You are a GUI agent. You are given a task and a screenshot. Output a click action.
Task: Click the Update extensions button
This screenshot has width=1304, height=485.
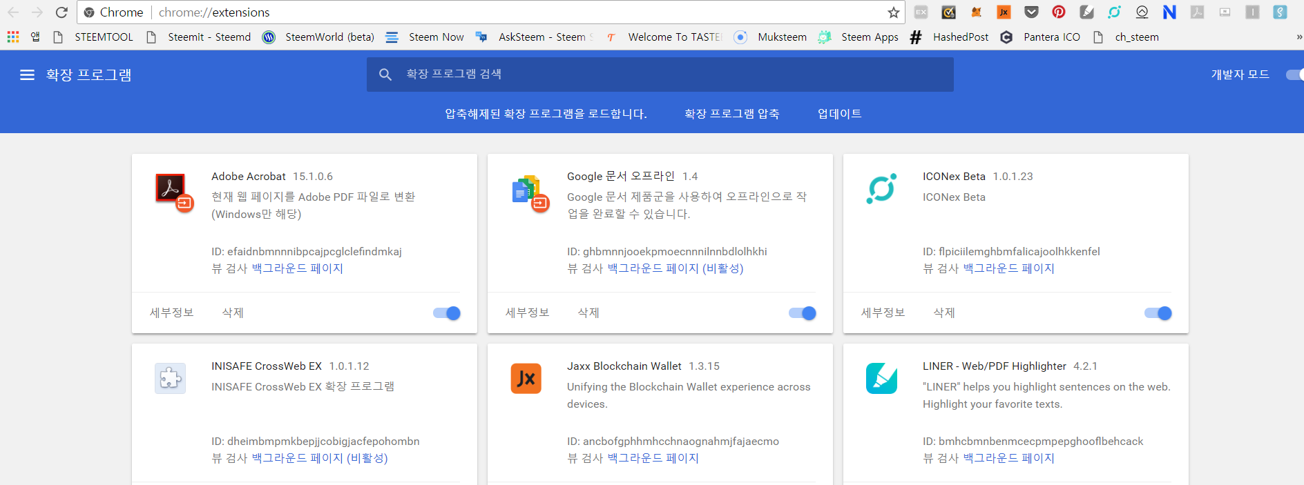(839, 114)
